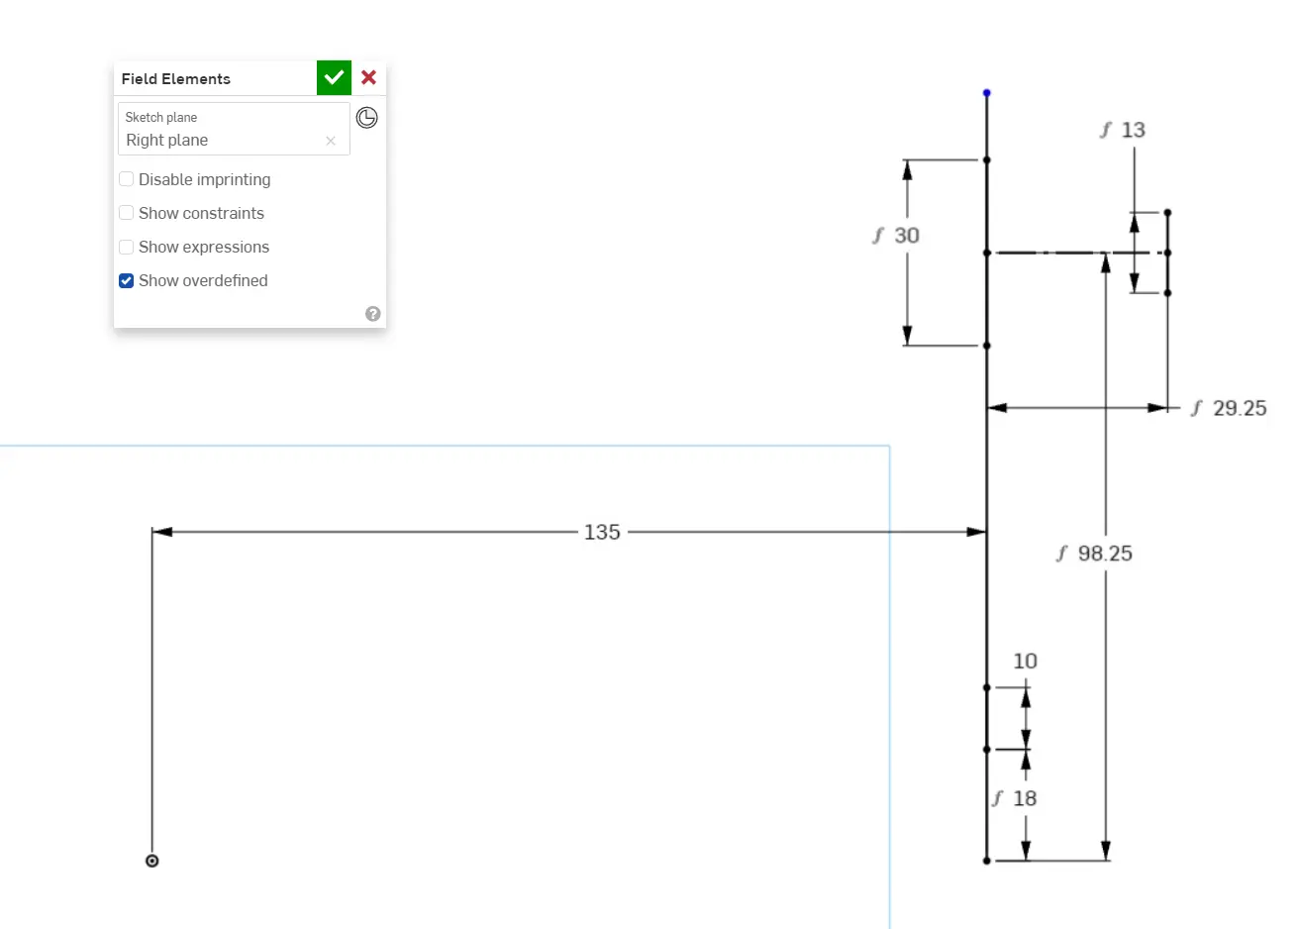This screenshot has height=929, width=1297.
Task: Click the 29.25 dimension value
Action: 1239,408
